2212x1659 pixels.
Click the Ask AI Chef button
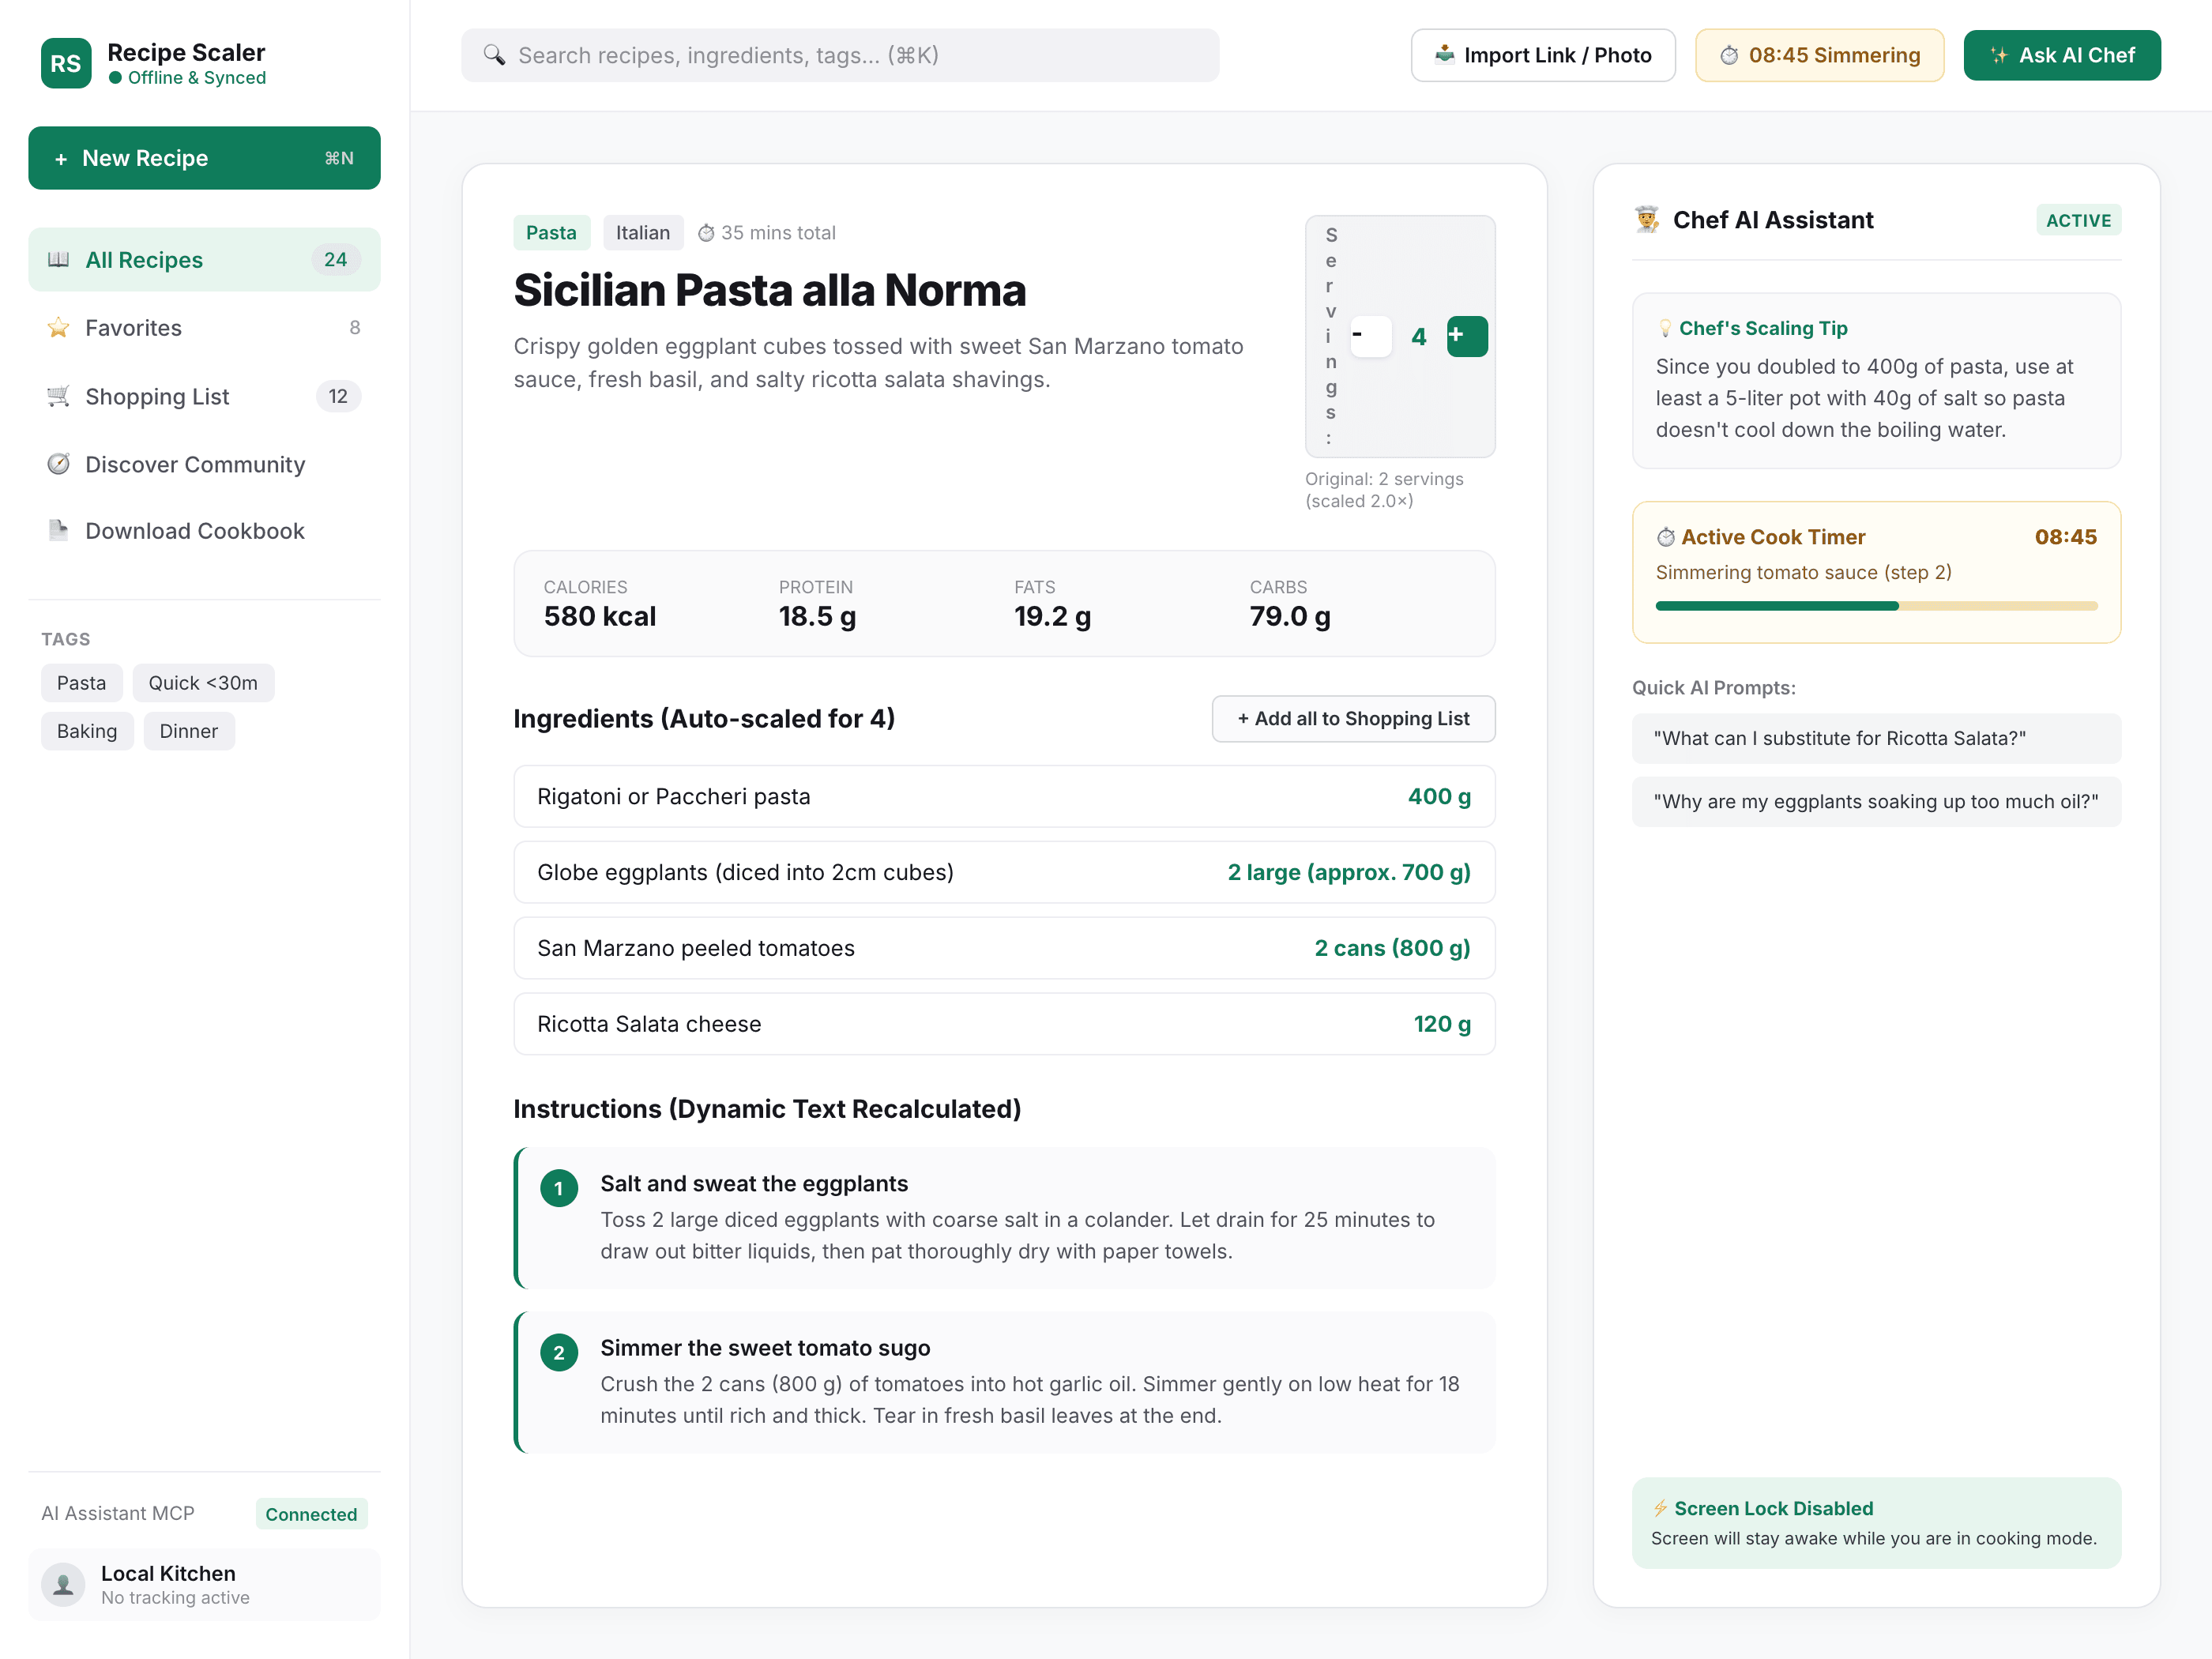click(2062, 55)
